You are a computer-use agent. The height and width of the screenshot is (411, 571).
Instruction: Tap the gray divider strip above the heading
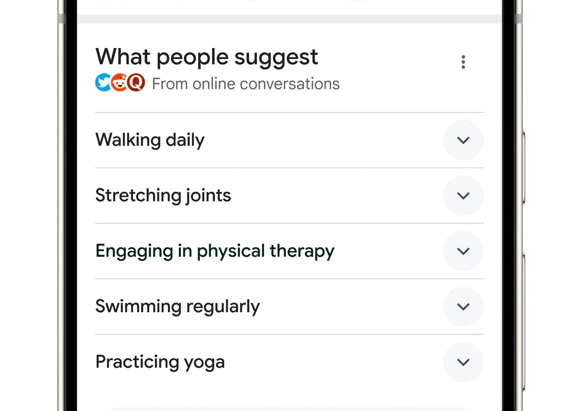(x=289, y=19)
